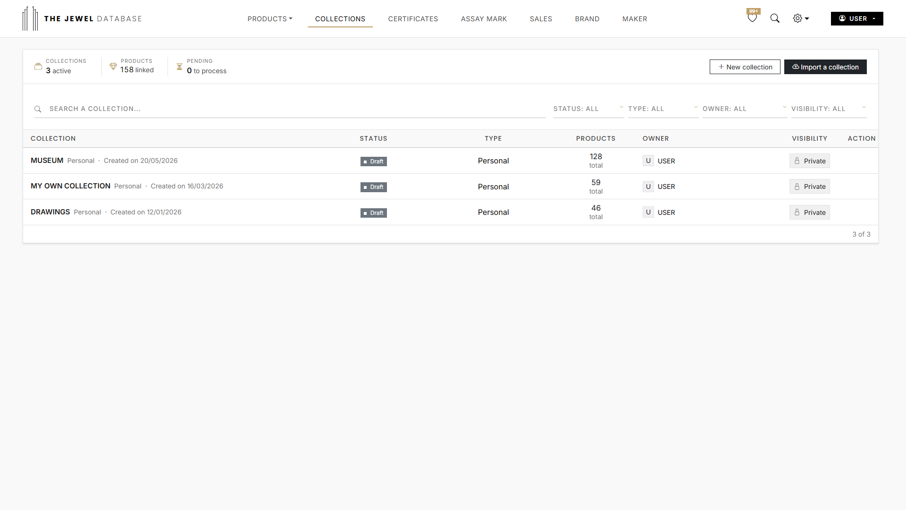The image size is (906, 510).
Task: Click the Draft badge on MY OWN COLLECTION
Action: 373,187
